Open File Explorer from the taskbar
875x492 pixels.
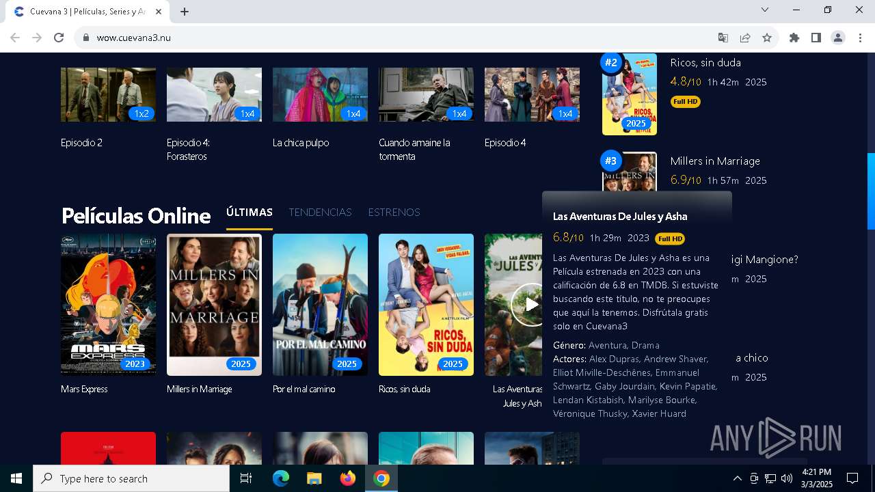pos(314,478)
